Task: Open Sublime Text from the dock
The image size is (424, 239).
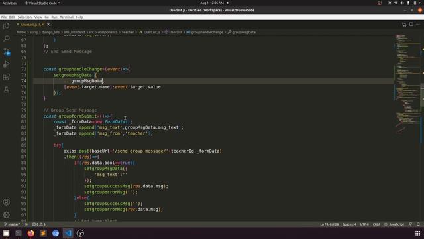Action: (43, 233)
